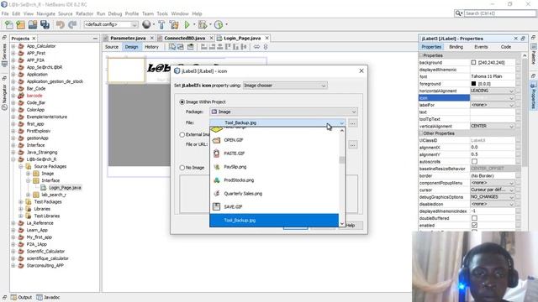Click browse button next to File field

(353, 123)
